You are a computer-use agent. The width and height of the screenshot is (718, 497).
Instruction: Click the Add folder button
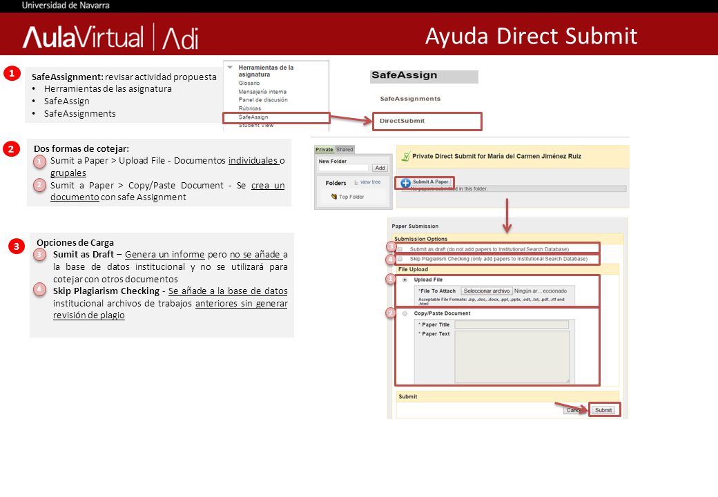pyautogui.click(x=380, y=168)
